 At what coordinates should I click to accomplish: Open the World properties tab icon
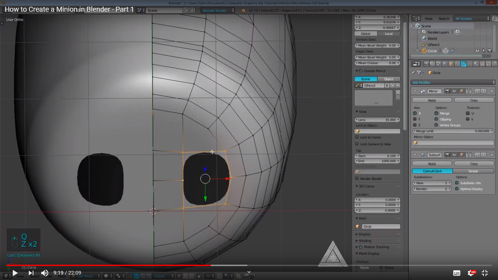pos(445,64)
